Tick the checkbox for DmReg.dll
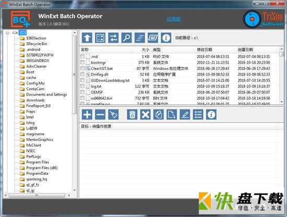Image resolution: width=287 pixels, height=217 pixels. click(x=82, y=74)
